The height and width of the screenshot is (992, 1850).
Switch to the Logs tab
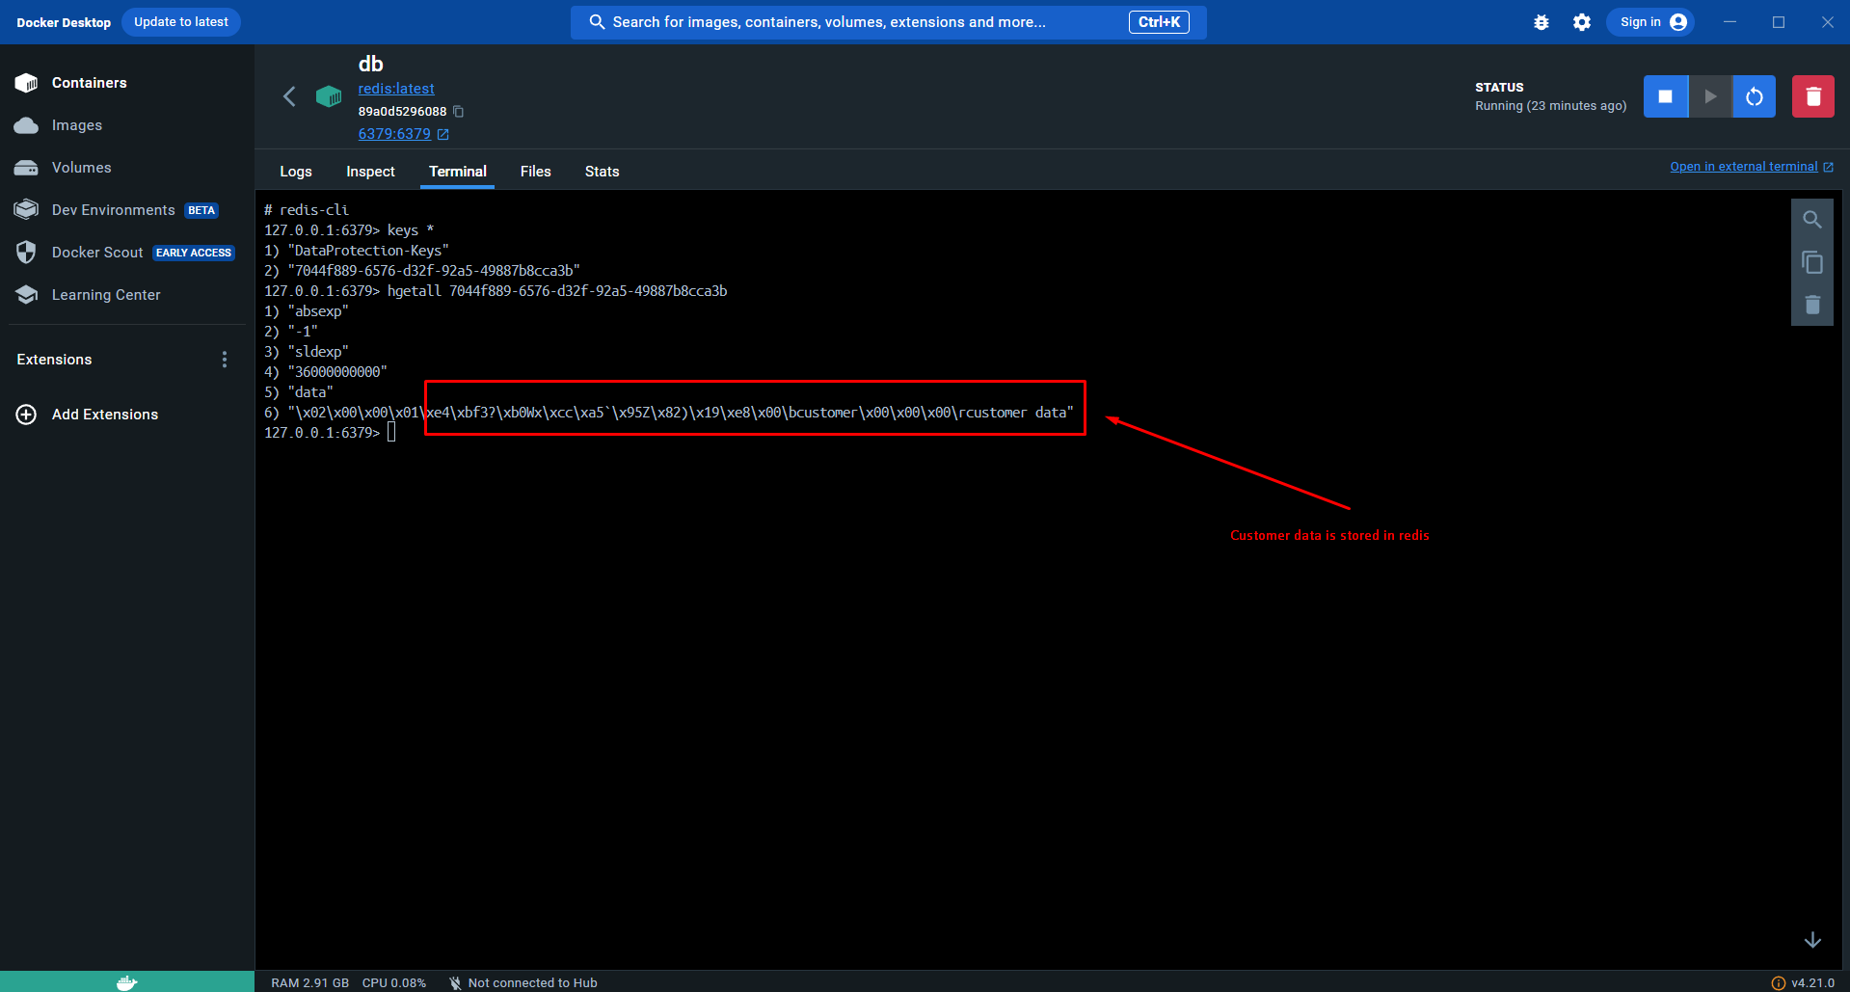tap(295, 171)
